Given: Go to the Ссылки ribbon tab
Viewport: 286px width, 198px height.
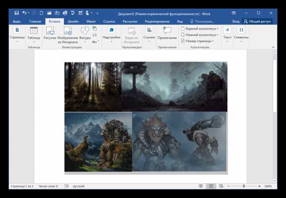Looking at the screenshot, I should pos(109,21).
